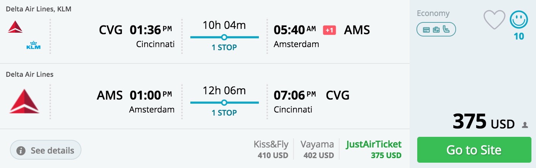Select the Vayama 402 USD offer

317,150
